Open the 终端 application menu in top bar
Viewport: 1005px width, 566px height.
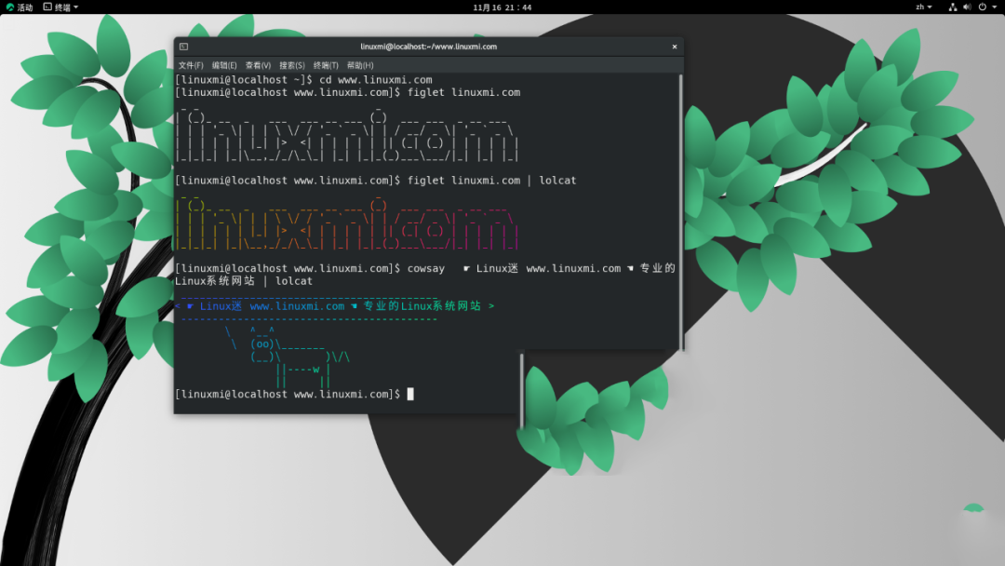click(x=60, y=7)
